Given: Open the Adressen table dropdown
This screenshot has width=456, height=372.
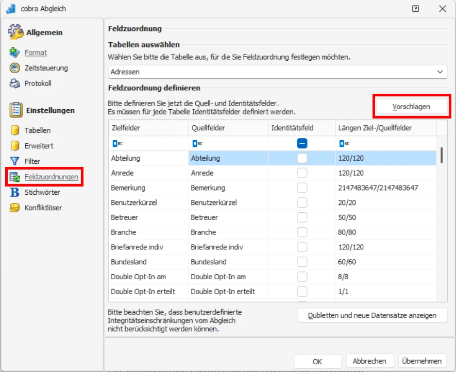Looking at the screenshot, I should [x=277, y=72].
